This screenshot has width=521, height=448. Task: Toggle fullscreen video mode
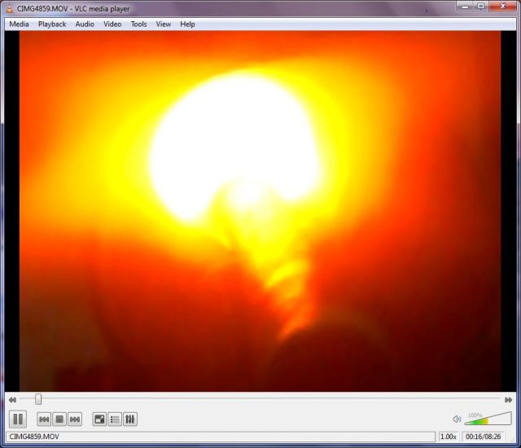(x=99, y=419)
